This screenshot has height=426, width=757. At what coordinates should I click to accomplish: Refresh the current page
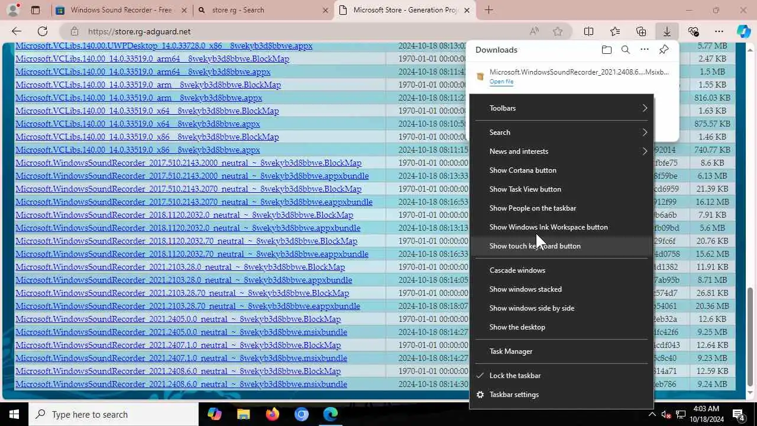point(43,31)
